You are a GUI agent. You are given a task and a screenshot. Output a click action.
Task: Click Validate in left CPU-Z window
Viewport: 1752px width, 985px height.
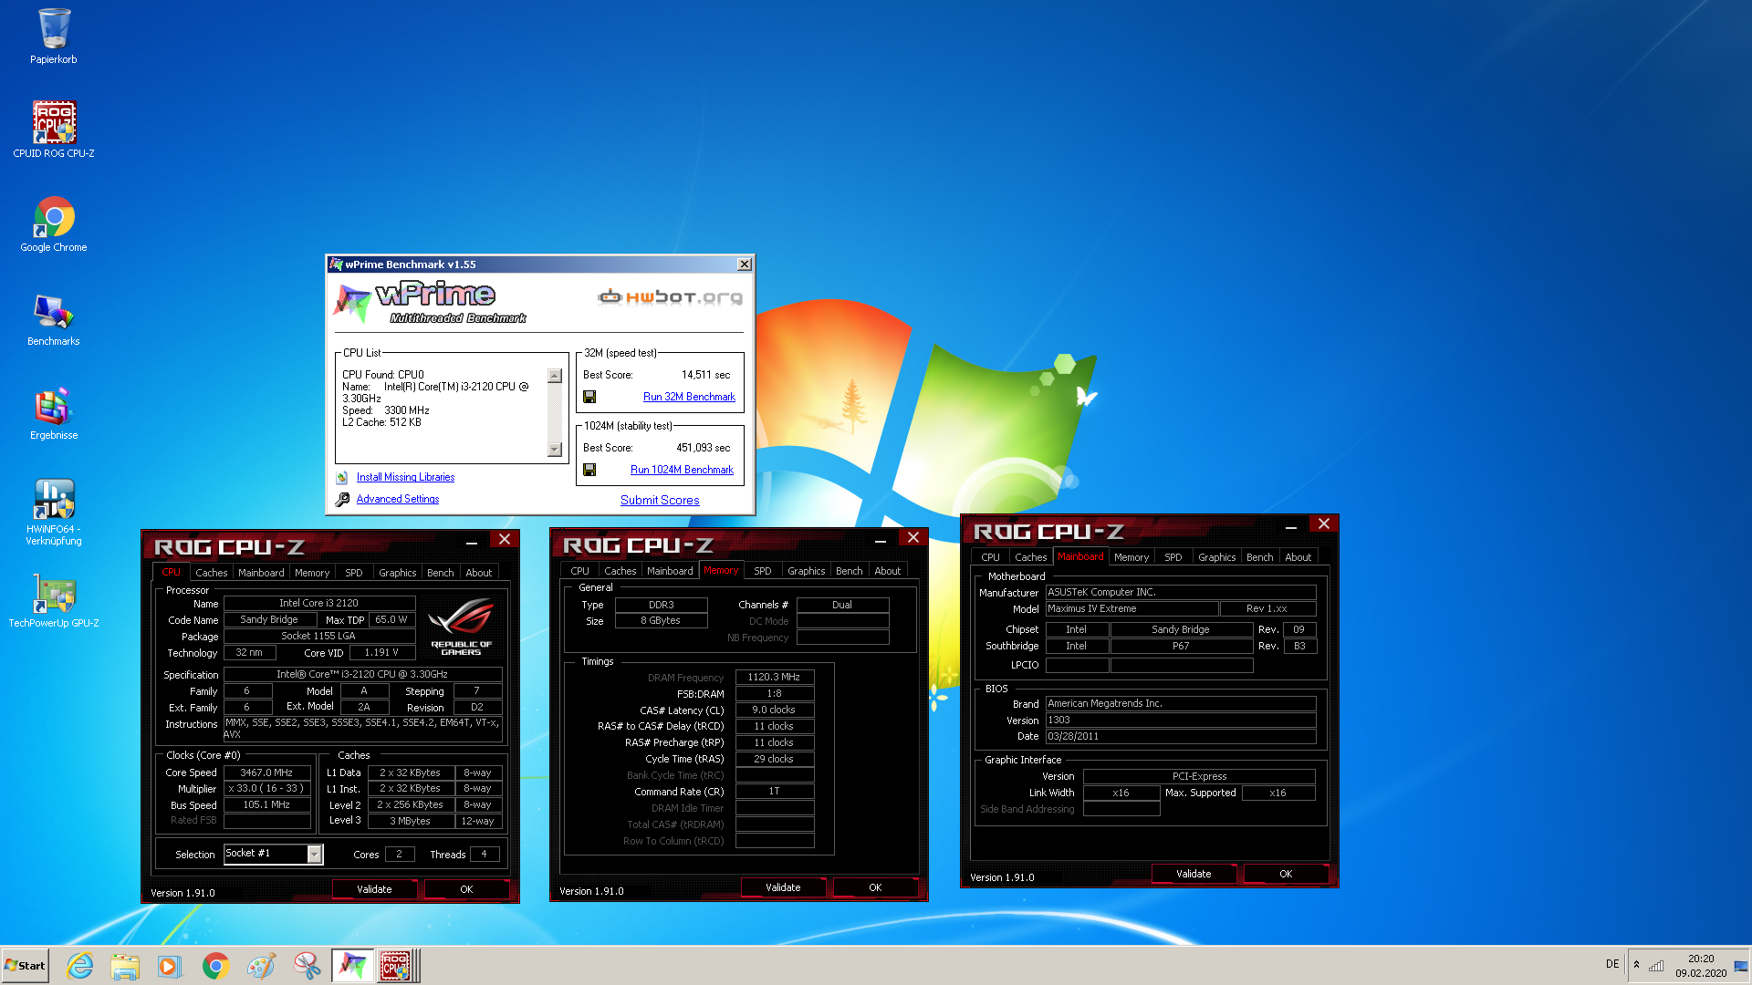pos(374,889)
